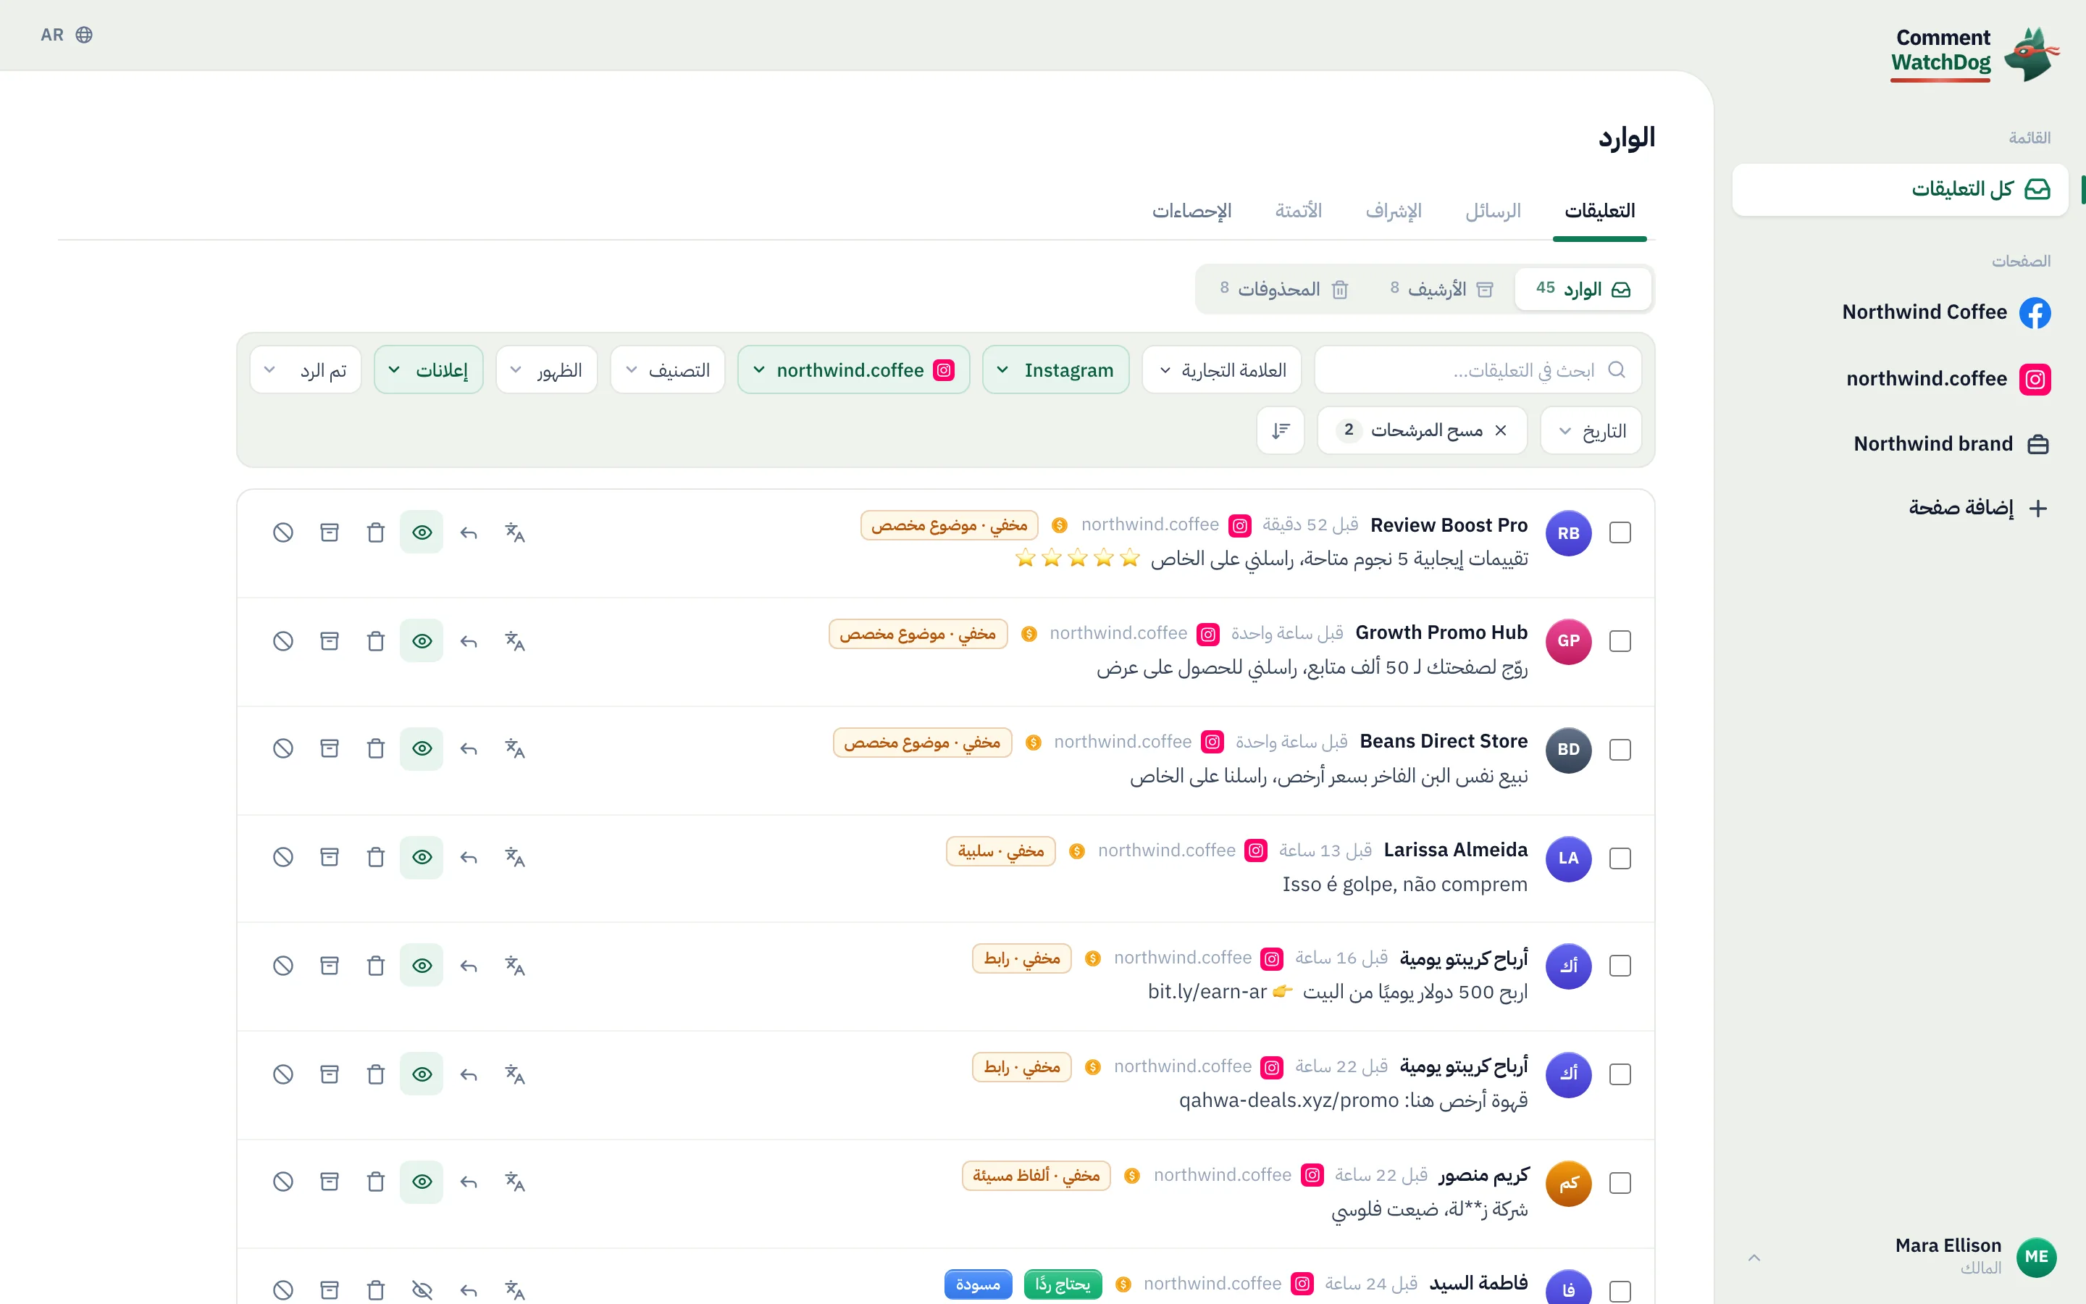Reply to the كريم منصور comment
Viewport: 2086px width, 1304px height.
point(468,1182)
